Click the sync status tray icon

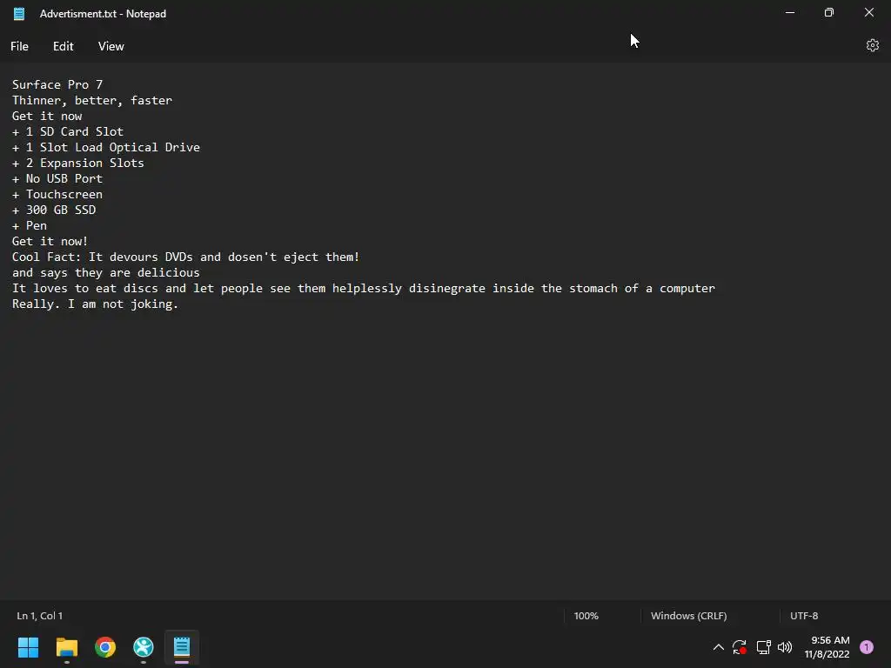coord(740,647)
